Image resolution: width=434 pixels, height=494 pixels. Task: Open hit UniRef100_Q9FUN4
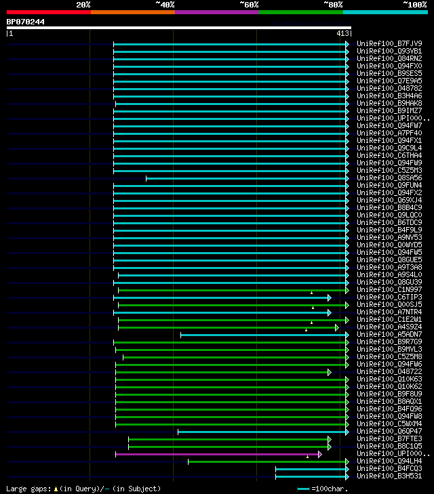click(389, 185)
